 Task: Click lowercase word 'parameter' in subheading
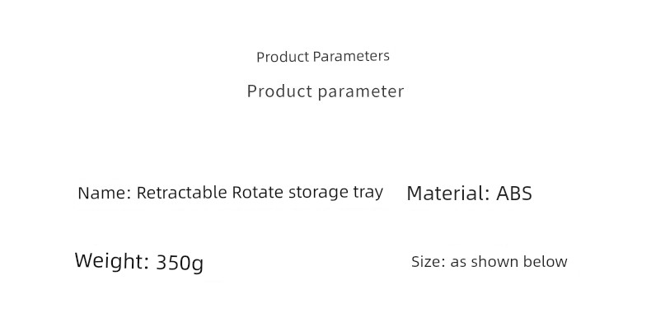coord(361,91)
